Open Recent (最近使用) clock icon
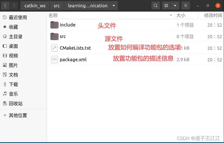Image resolution: width=224 pixels, height=143 pixels. (5, 17)
